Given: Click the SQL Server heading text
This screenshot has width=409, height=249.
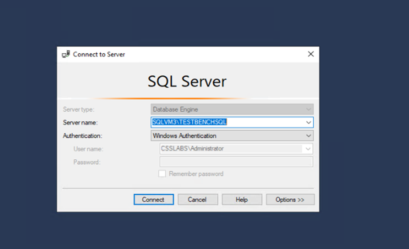Looking at the screenshot, I should [x=187, y=81].
